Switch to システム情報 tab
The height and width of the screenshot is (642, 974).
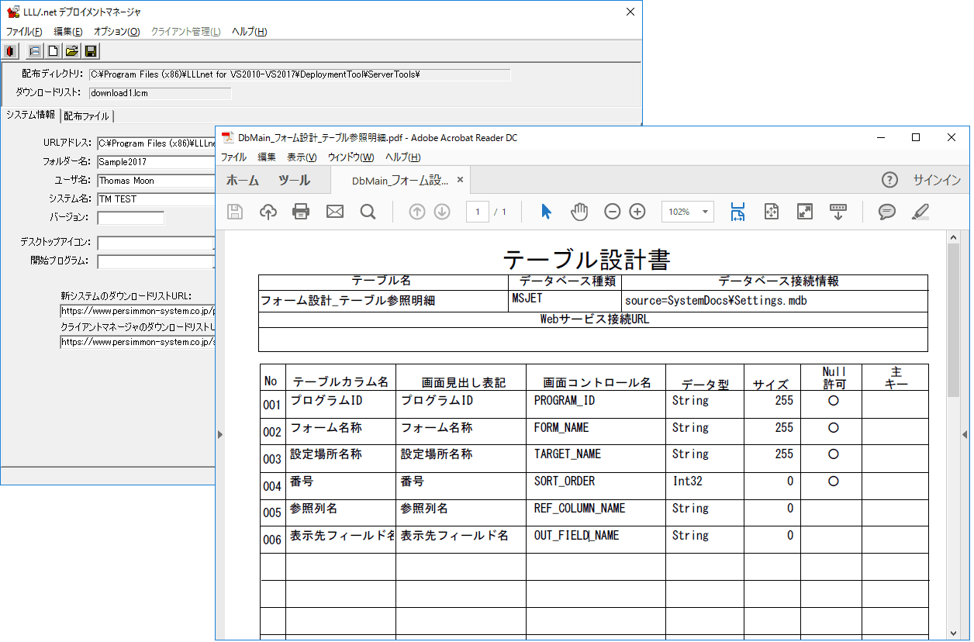[x=30, y=115]
